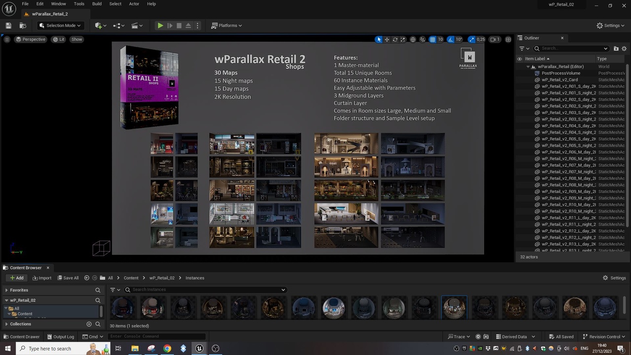Open the Lit view mode menu
This screenshot has height=355, width=631.
point(59,39)
